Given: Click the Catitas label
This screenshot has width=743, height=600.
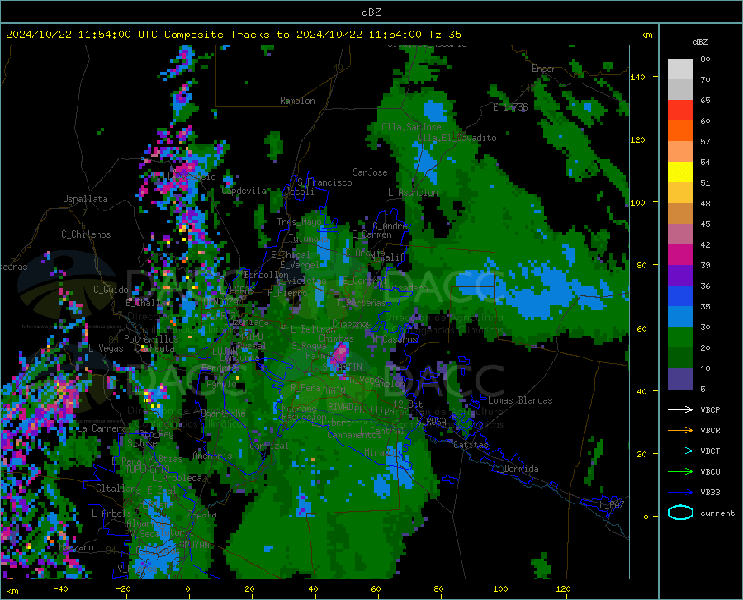Looking at the screenshot, I should (x=471, y=445).
